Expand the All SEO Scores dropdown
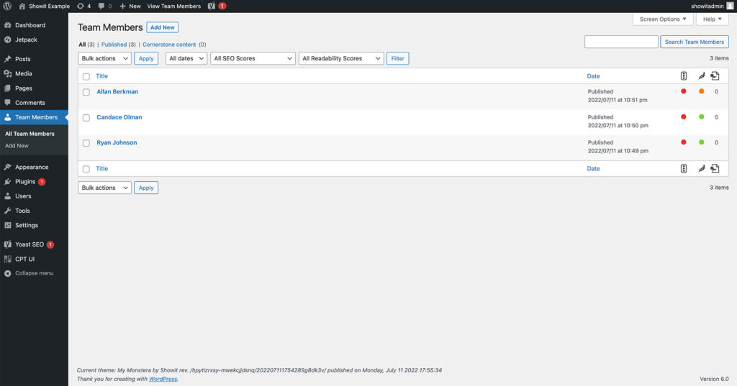Image resolution: width=737 pixels, height=386 pixels. coord(253,58)
